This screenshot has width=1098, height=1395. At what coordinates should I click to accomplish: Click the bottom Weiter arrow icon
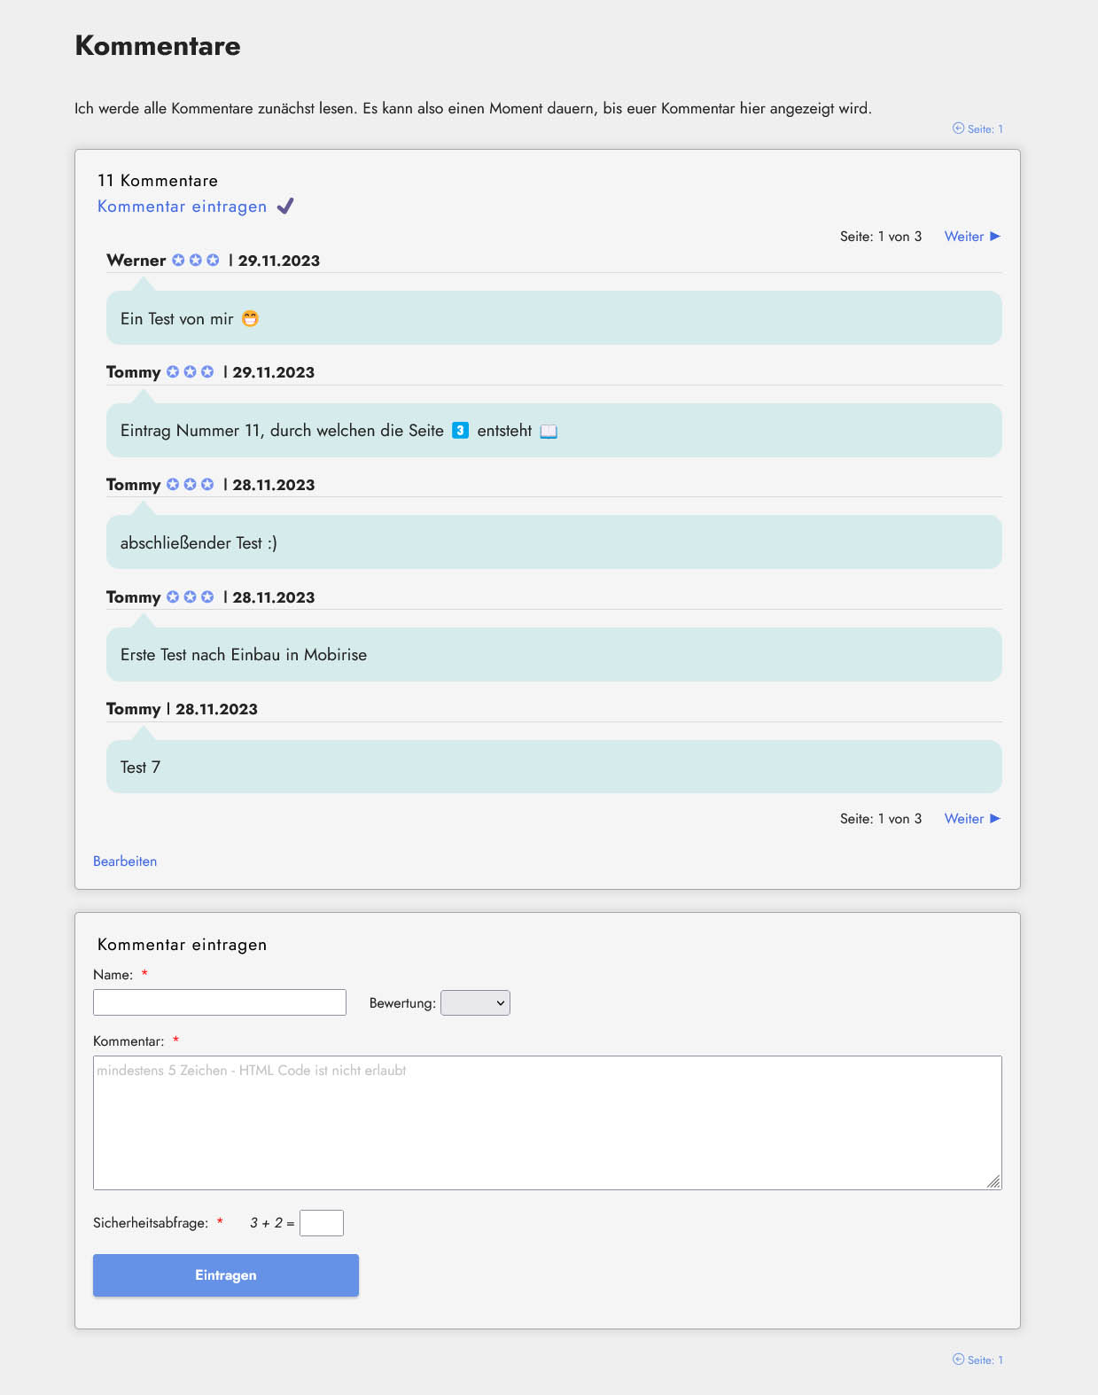click(995, 819)
